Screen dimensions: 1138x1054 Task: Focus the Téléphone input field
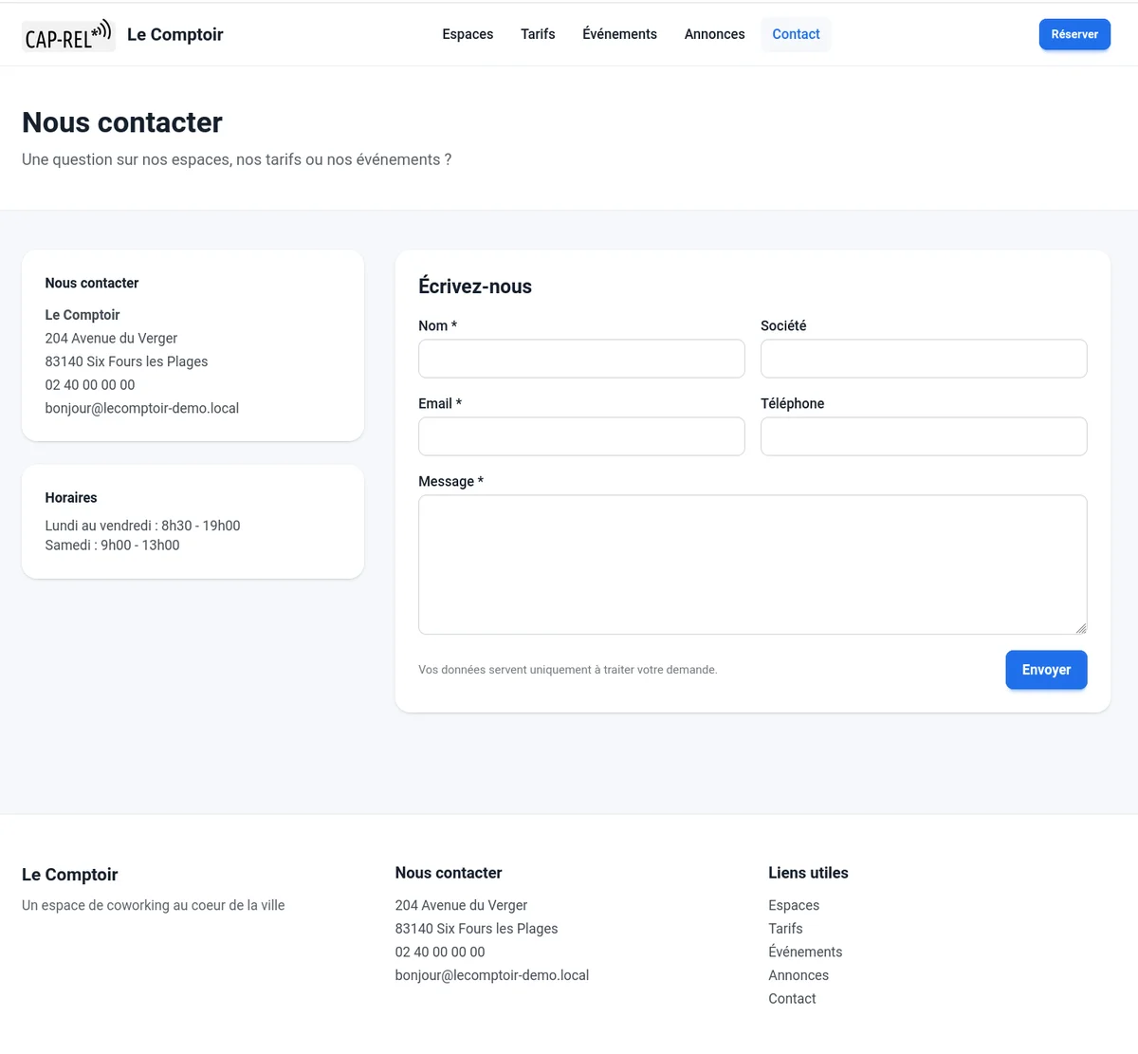click(924, 436)
